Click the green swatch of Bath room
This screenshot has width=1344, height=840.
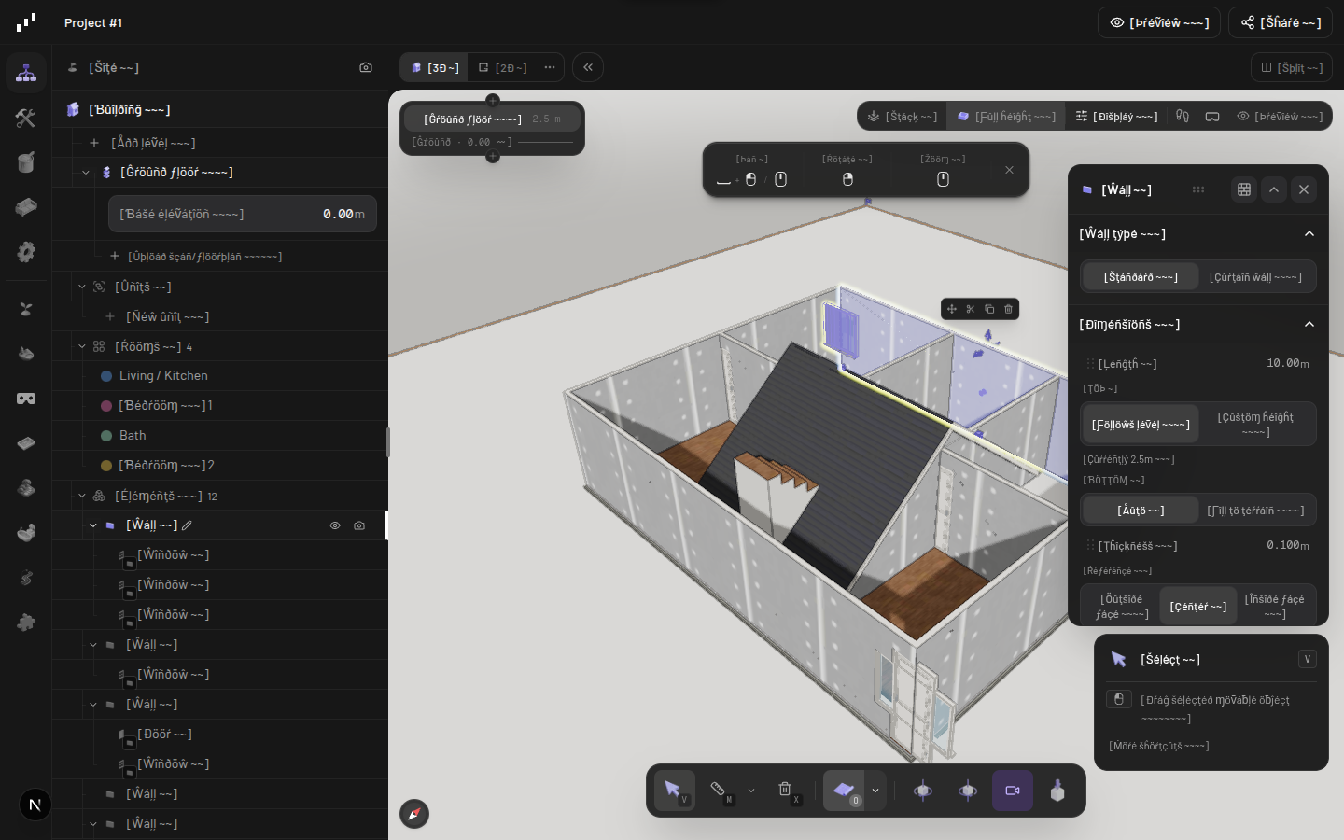click(x=106, y=436)
